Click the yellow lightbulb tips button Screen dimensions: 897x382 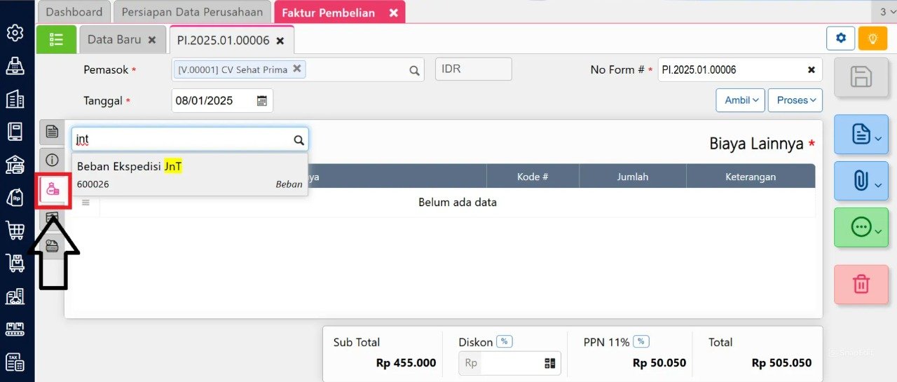pyautogui.click(x=872, y=38)
